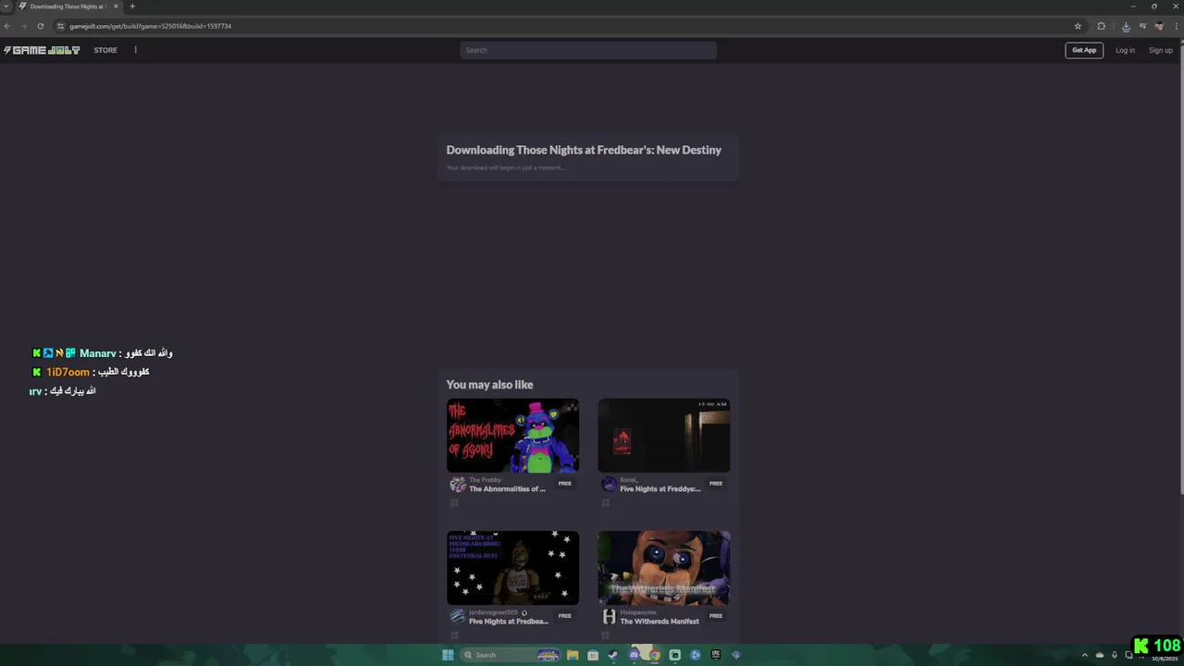This screenshot has height=666, width=1184.
Task: Open The Abnormalities of Agony thumbnail
Action: [512, 436]
